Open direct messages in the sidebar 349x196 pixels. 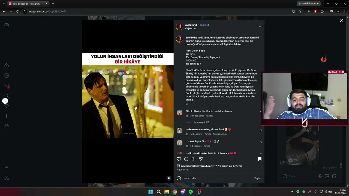pos(7,86)
